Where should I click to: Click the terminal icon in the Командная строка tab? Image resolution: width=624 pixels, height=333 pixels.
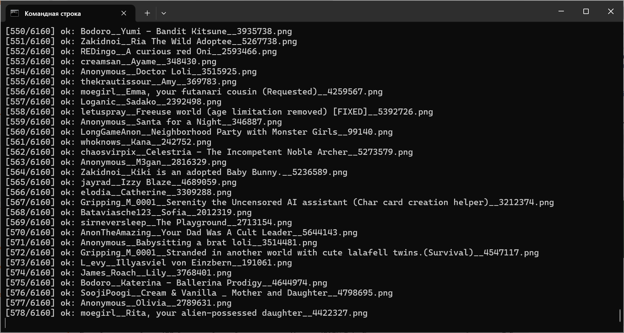point(14,13)
